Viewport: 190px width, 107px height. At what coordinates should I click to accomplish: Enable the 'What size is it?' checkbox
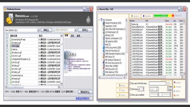pos(131,89)
